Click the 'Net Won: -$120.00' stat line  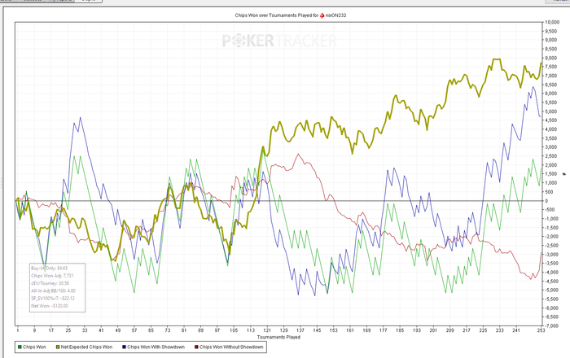click(50, 306)
